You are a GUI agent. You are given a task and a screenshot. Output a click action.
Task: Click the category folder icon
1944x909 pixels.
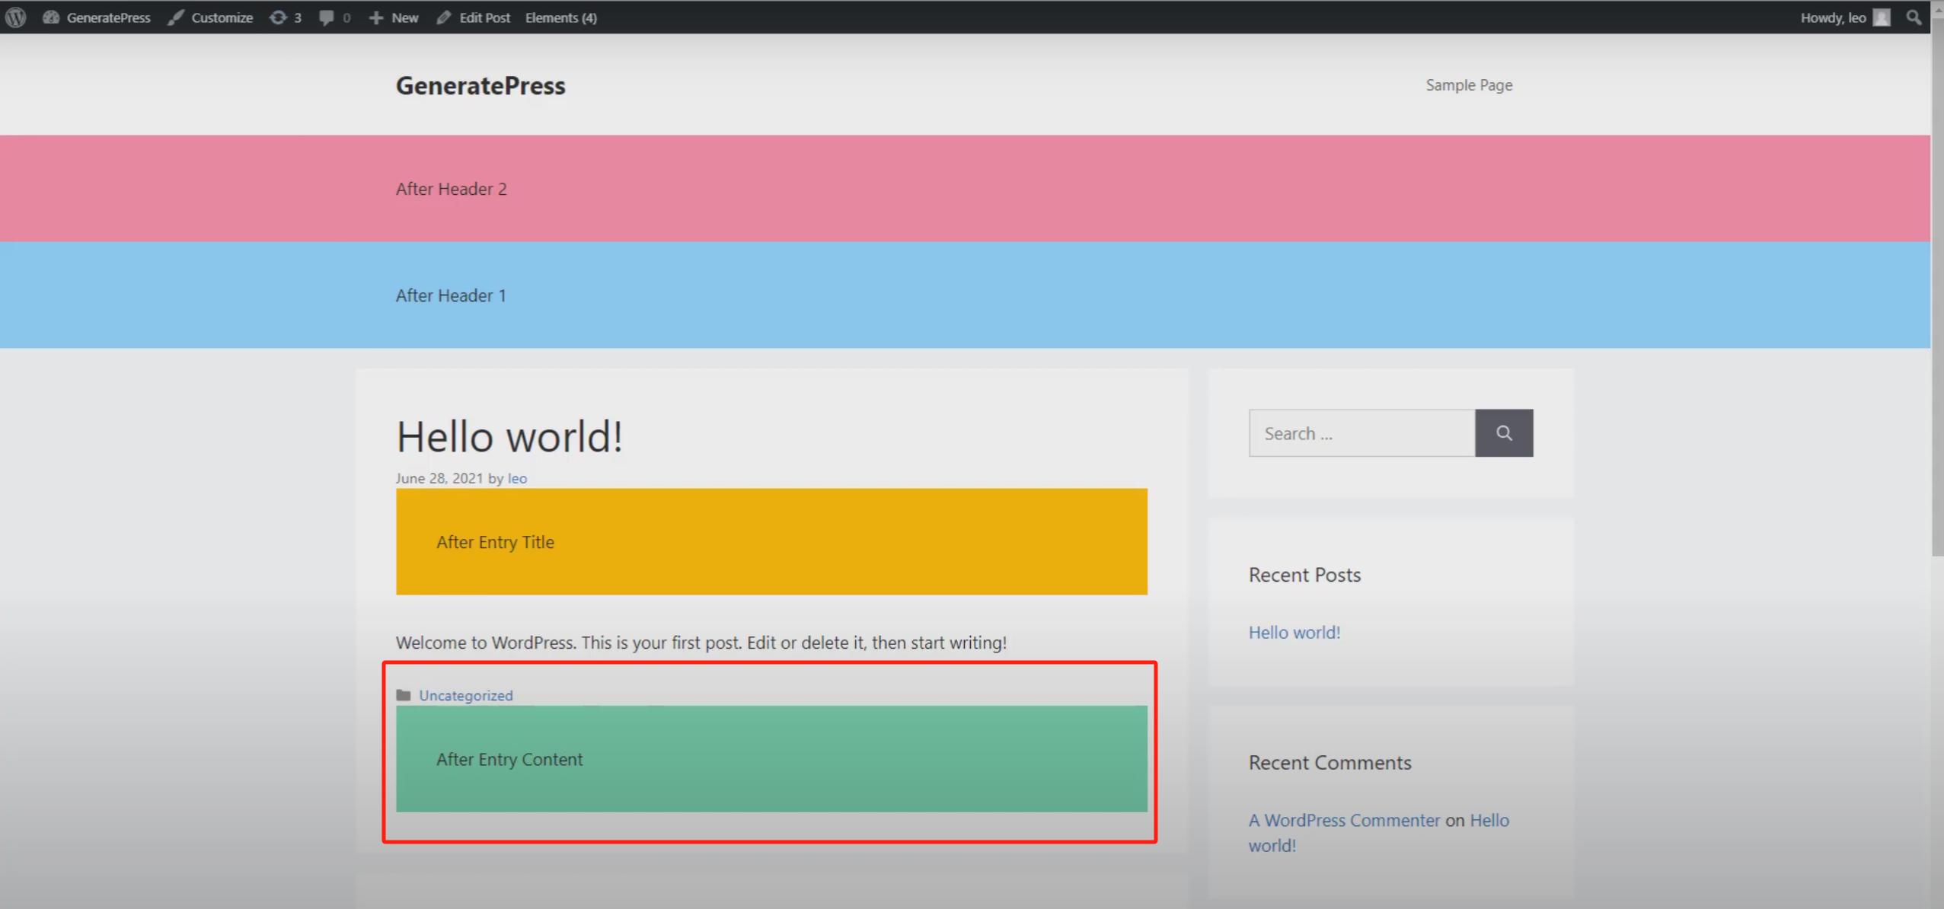[404, 695]
